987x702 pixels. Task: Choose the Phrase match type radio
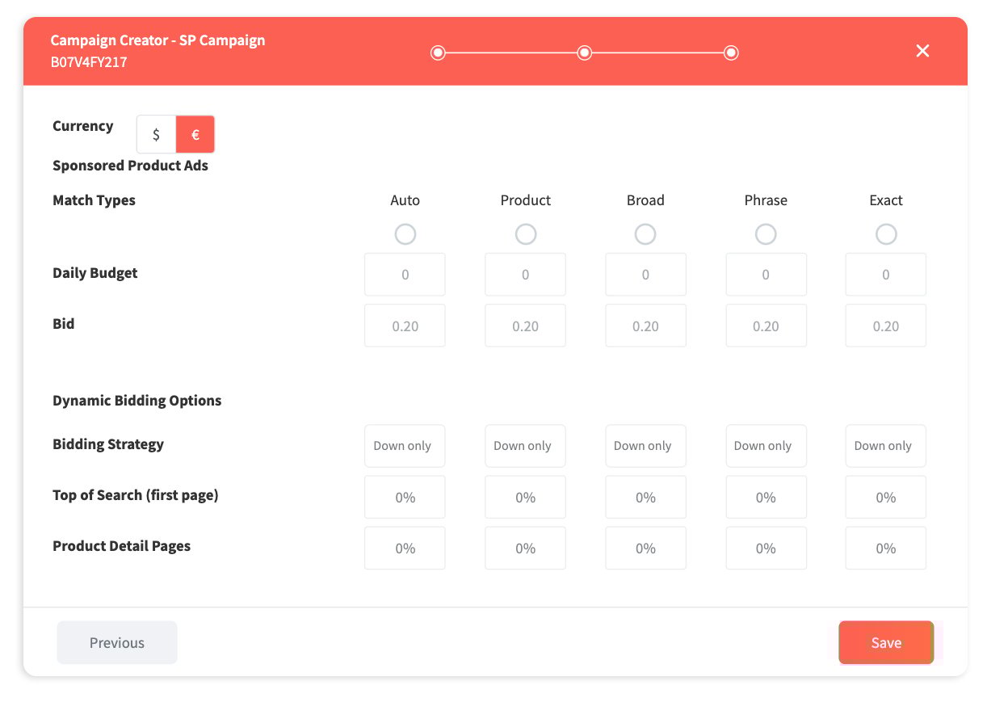pyautogui.click(x=766, y=234)
